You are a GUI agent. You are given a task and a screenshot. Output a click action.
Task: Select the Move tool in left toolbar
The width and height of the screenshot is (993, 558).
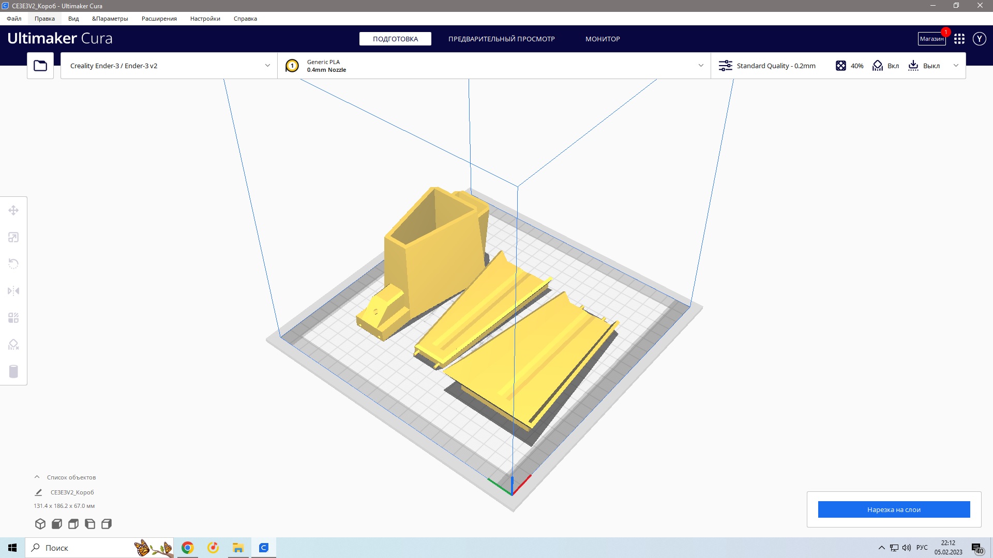click(x=13, y=210)
